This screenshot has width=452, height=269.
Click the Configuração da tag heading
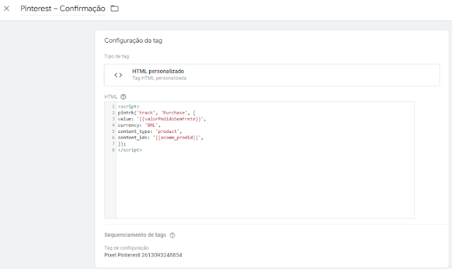point(133,40)
